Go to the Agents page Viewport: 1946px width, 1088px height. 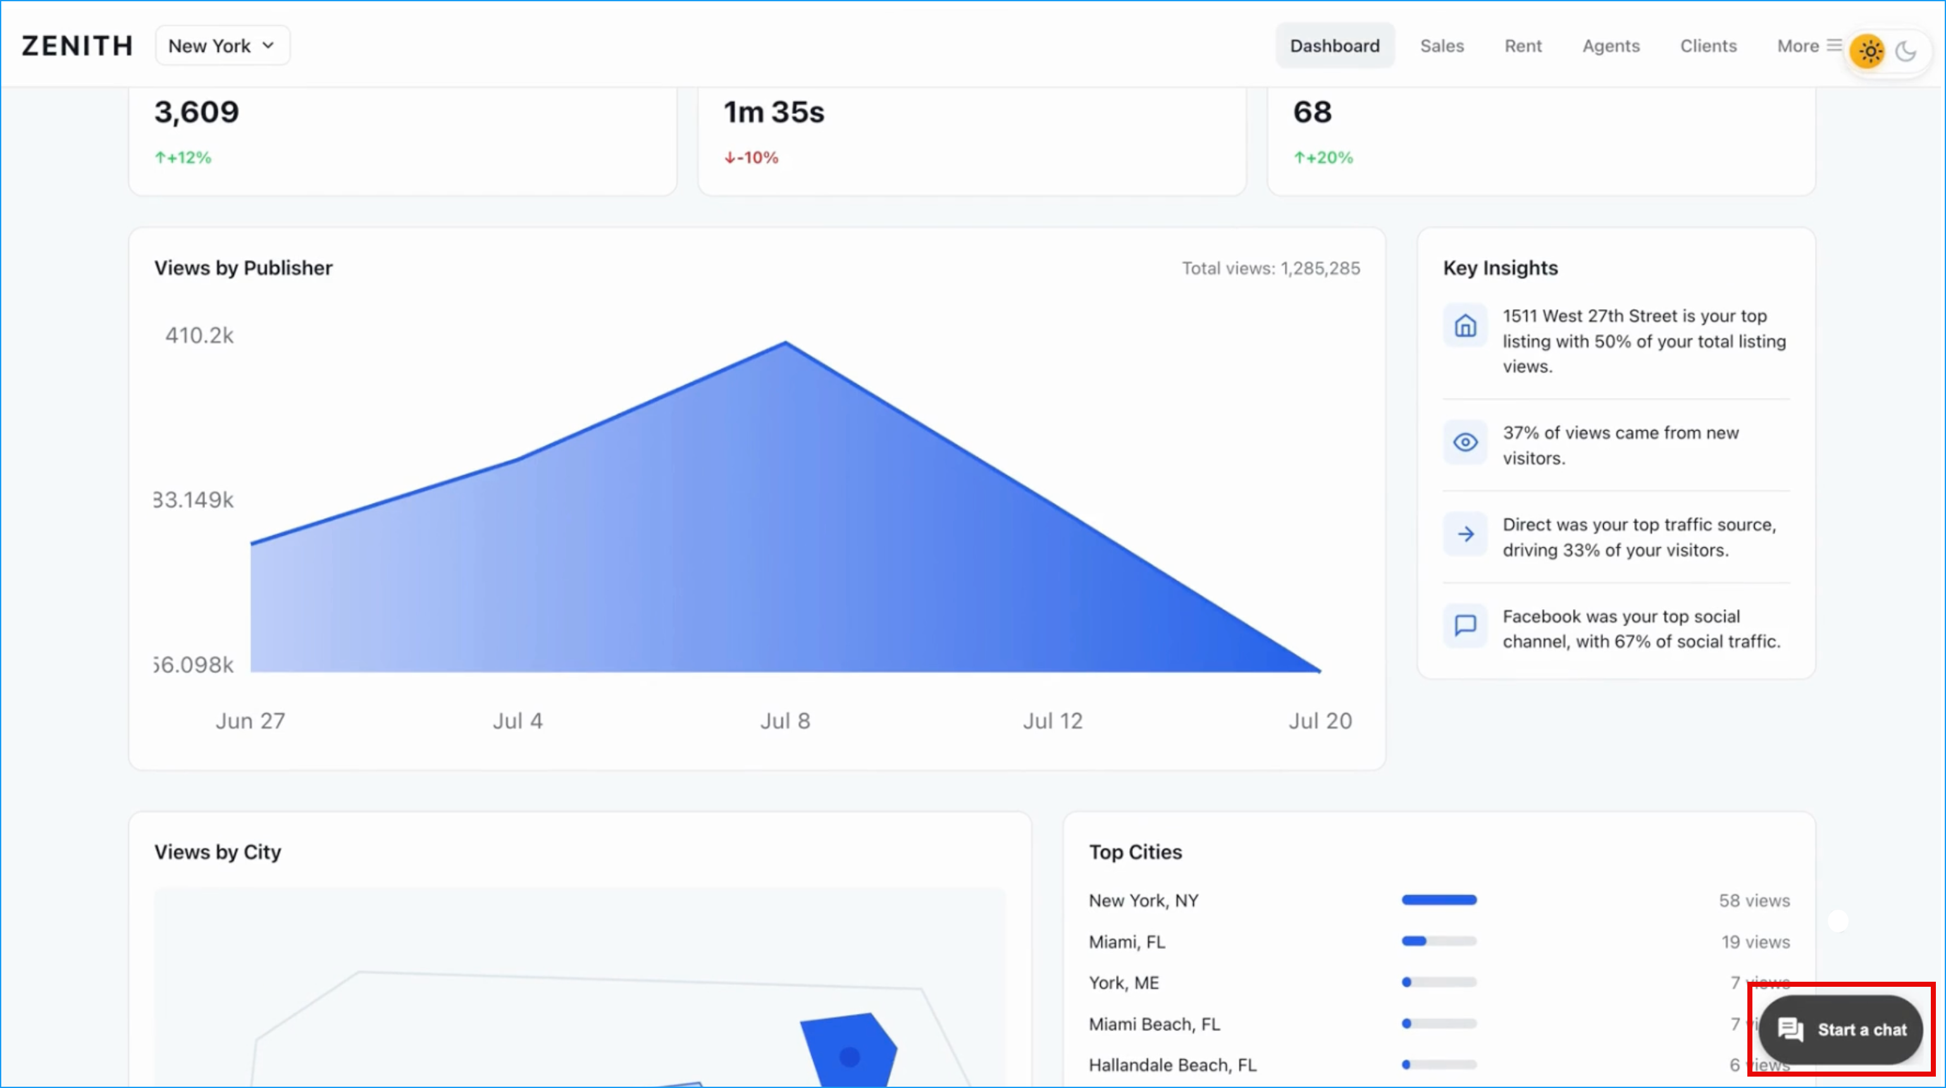(x=1611, y=46)
